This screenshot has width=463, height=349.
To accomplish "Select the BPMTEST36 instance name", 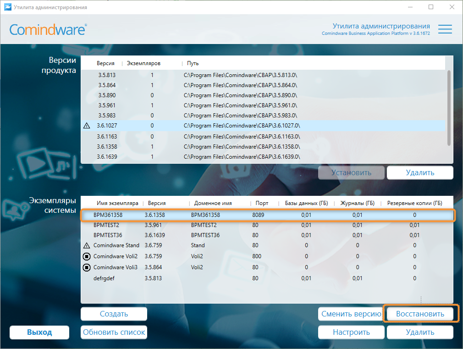I will pos(107,235).
